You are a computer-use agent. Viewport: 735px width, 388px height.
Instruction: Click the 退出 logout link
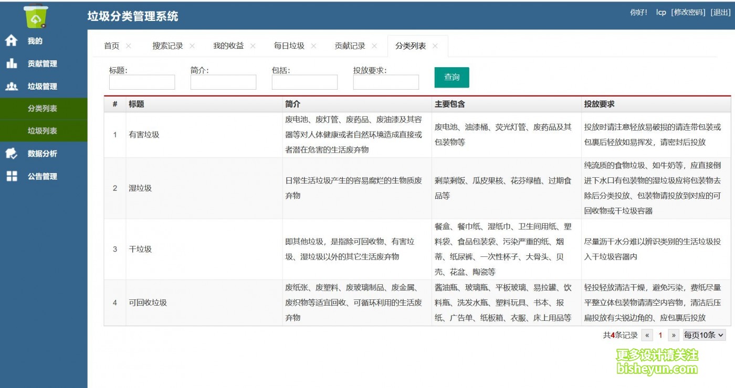pyautogui.click(x=720, y=12)
